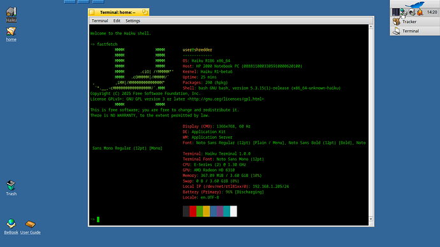Click the orange flame tray icon
This screenshot has height=247, width=440.
pos(420,12)
